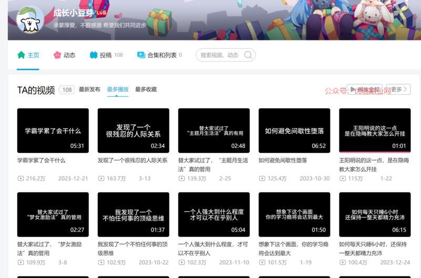This screenshot has width=421, height=278.
Task: Open the 主页 tab
Action: point(28,55)
